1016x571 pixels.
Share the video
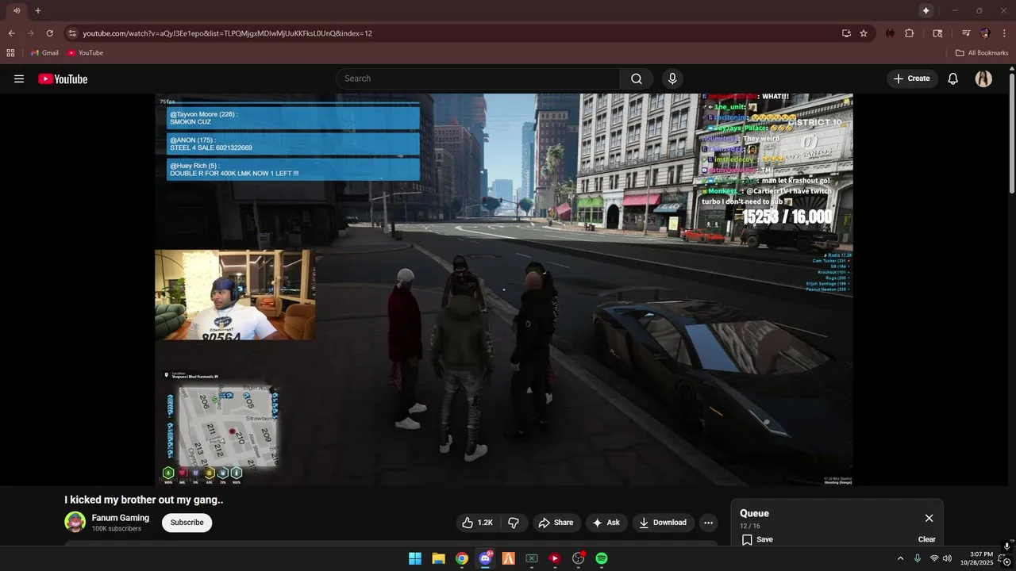(x=556, y=523)
